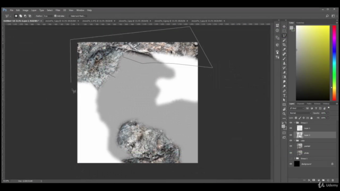
Task: Click inside the yellow color picker field
Action: click(313, 63)
